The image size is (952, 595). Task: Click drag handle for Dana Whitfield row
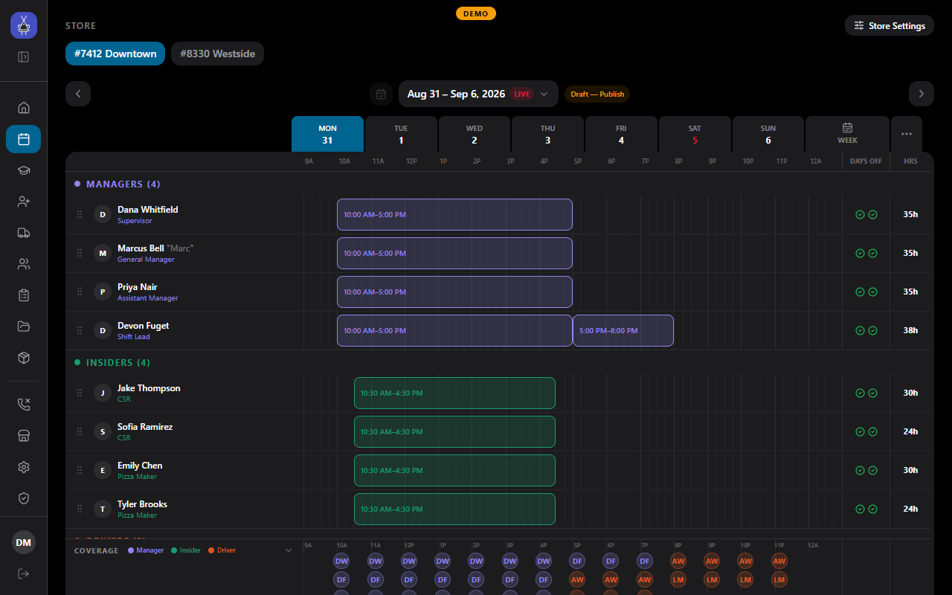(80, 215)
